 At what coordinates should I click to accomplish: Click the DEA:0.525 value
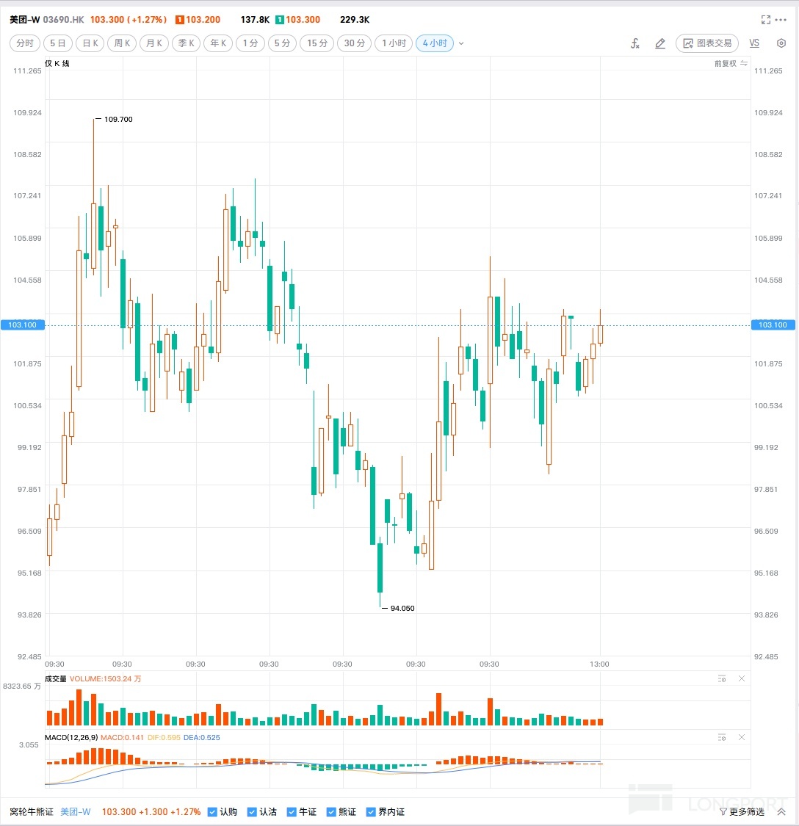point(201,737)
